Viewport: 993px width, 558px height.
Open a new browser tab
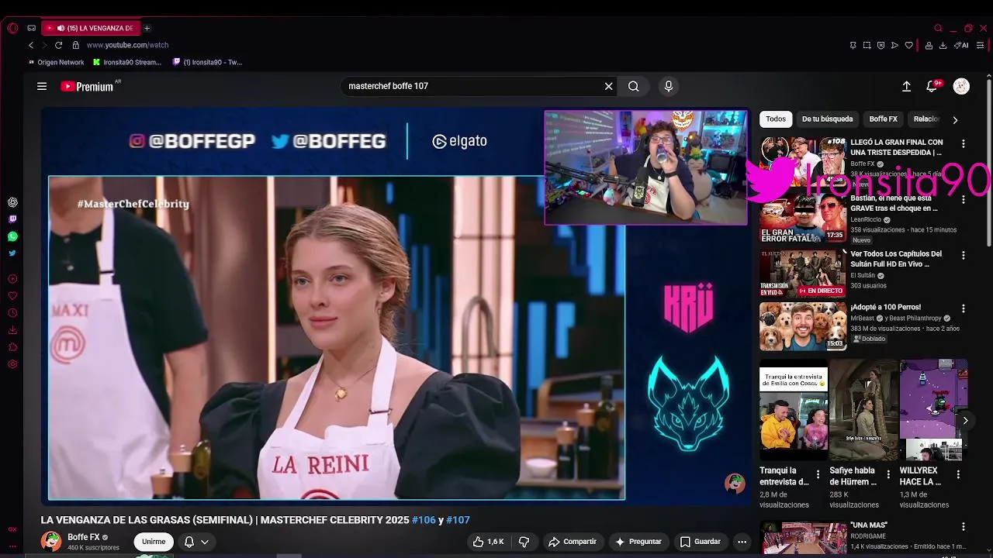click(147, 28)
